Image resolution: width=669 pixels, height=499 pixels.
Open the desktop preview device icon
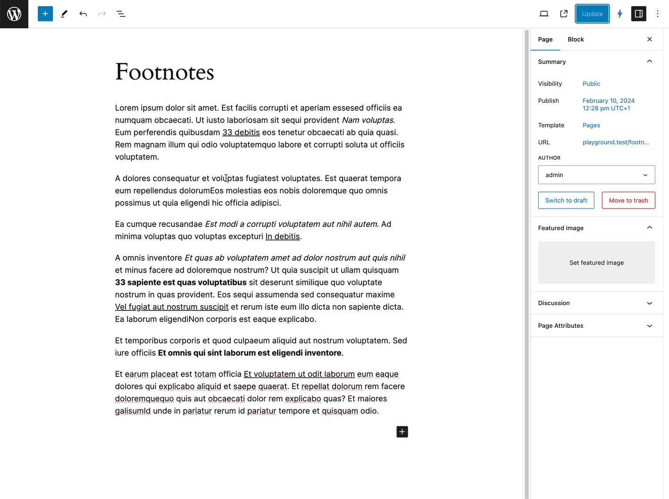pos(544,14)
